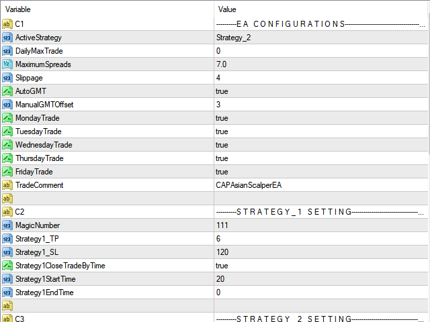
Task: Edit the TradeComment value CAPAsianScalperEA
Action: 321,185
